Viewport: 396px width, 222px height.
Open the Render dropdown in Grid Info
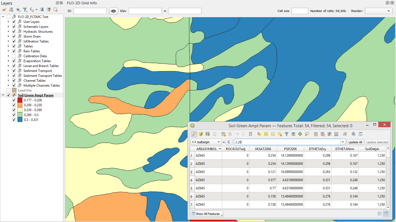click(379, 11)
